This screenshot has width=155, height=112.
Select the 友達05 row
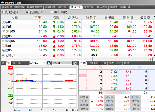click(77, 36)
